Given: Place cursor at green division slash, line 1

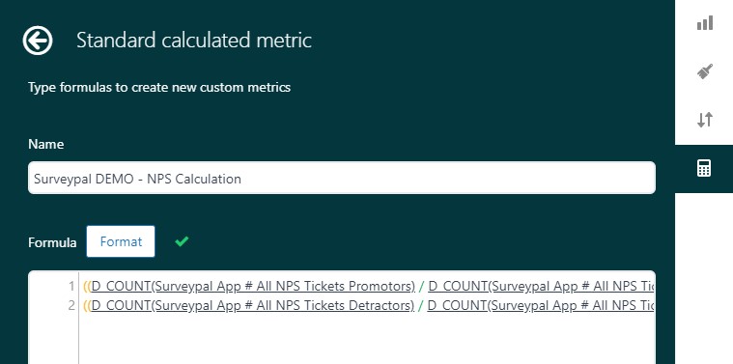Looking at the screenshot, I should [x=422, y=286].
